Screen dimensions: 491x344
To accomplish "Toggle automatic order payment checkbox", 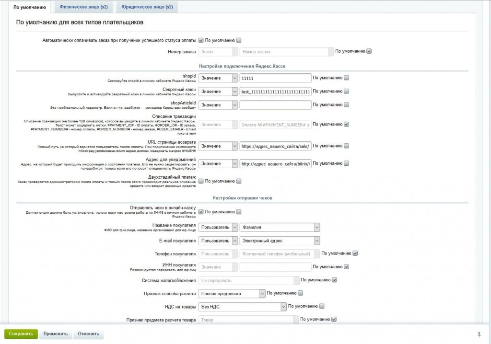I will point(201,40).
